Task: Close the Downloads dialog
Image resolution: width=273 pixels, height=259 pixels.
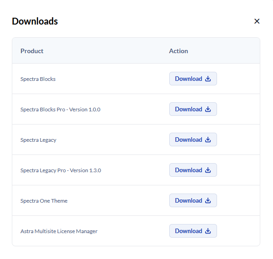Action: click(257, 21)
